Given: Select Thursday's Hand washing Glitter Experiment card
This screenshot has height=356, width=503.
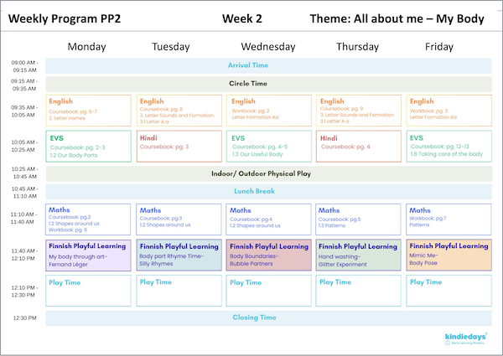Looking at the screenshot, I should pyautogui.click(x=358, y=255).
